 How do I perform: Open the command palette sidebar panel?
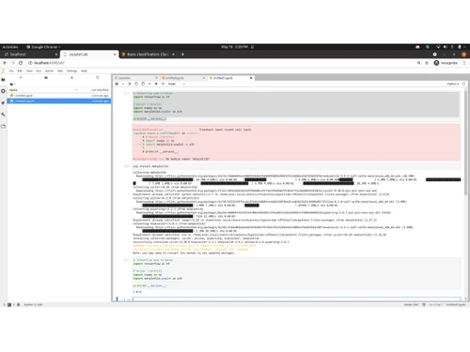3,103
